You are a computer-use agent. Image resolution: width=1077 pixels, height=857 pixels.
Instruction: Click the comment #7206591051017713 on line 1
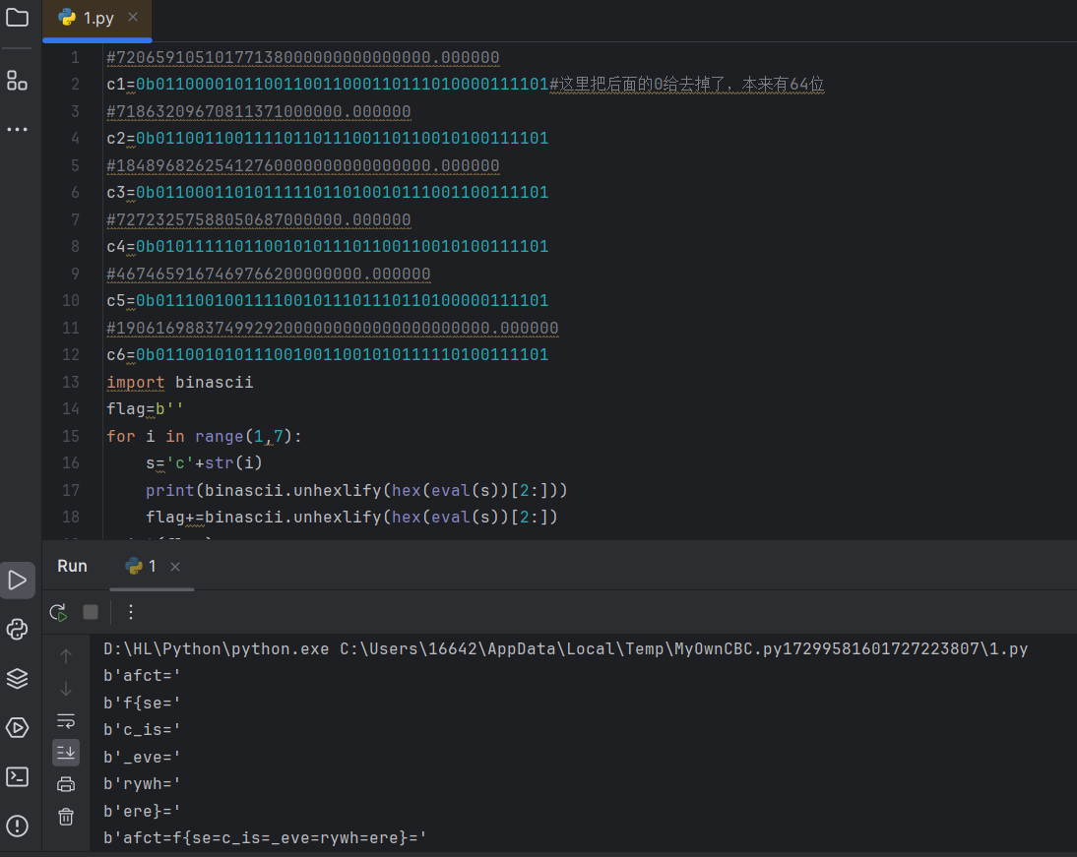click(303, 57)
